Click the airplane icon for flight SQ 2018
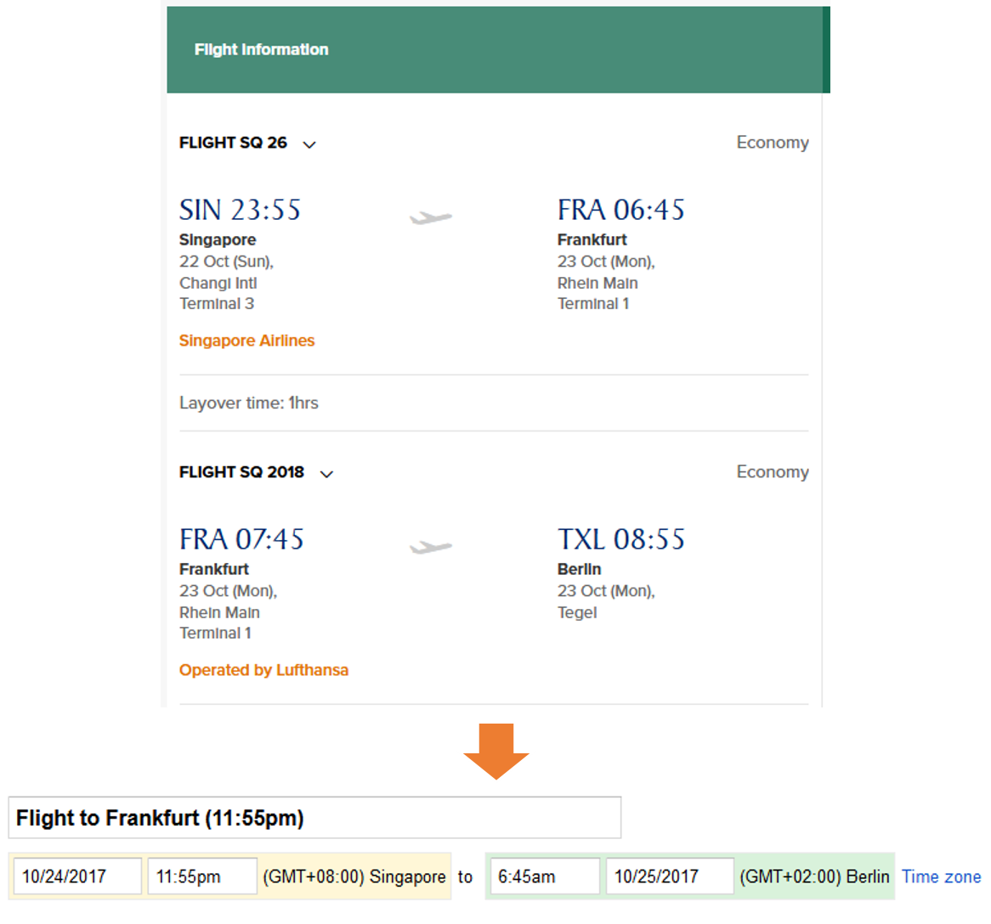The image size is (991, 924). pos(430,548)
